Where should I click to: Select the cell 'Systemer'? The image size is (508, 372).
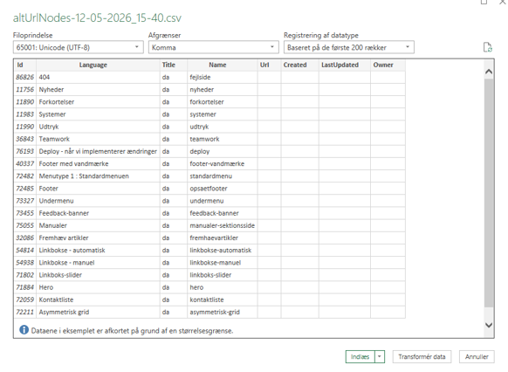[98, 114]
